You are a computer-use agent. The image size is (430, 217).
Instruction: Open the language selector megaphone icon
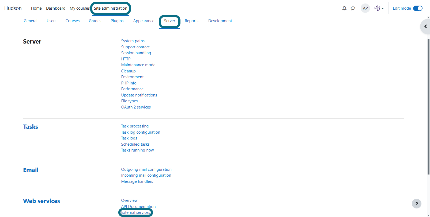[x=379, y=8]
